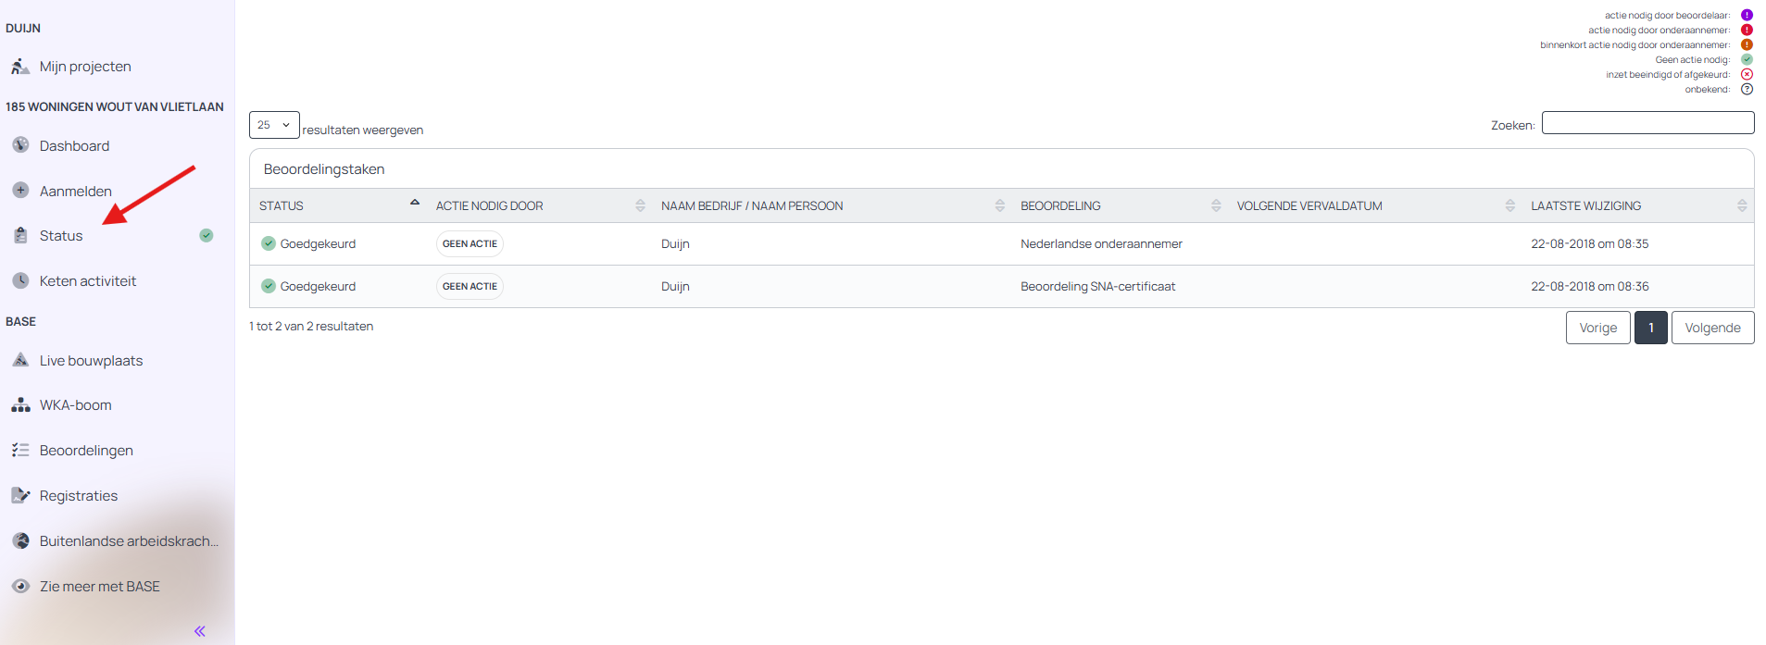The image size is (1766, 645).
Task: Click GEEN ACTIE badge for Nederlandse onderaannemer
Action: pyautogui.click(x=470, y=244)
